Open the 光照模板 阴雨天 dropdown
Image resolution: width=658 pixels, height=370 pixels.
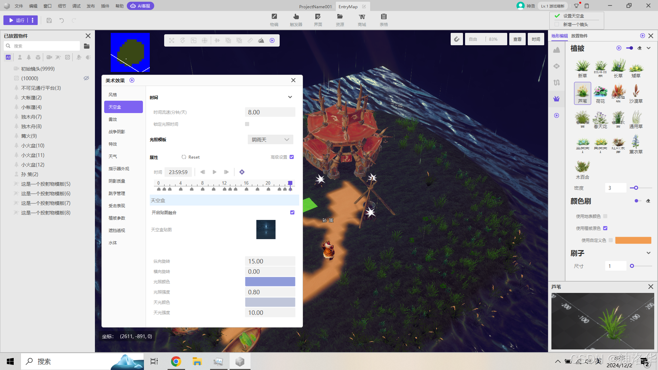270,139
